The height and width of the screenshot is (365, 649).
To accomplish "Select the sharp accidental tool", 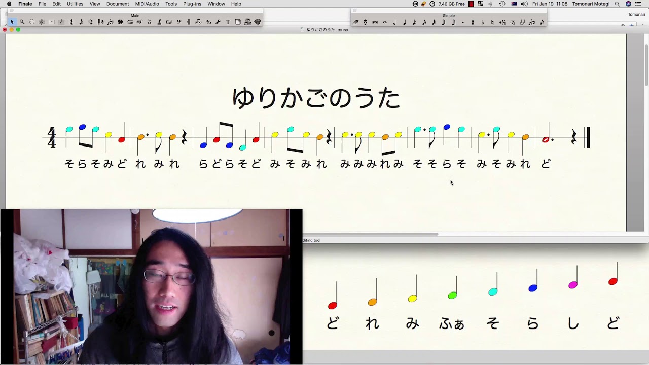I will tap(473, 22).
